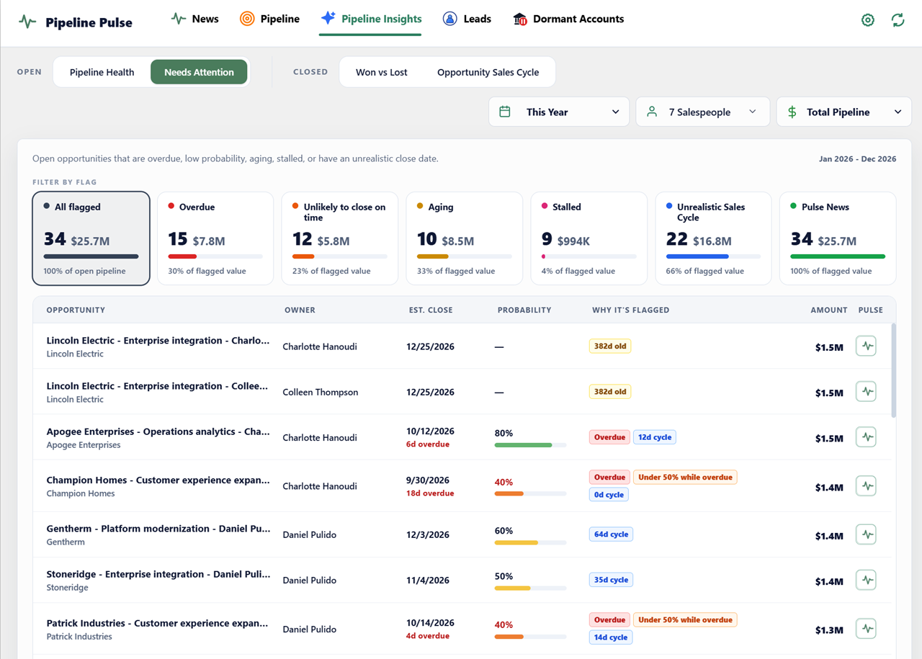The height and width of the screenshot is (659, 922).
Task: Click the AMOUNT column header
Action: 828,310
